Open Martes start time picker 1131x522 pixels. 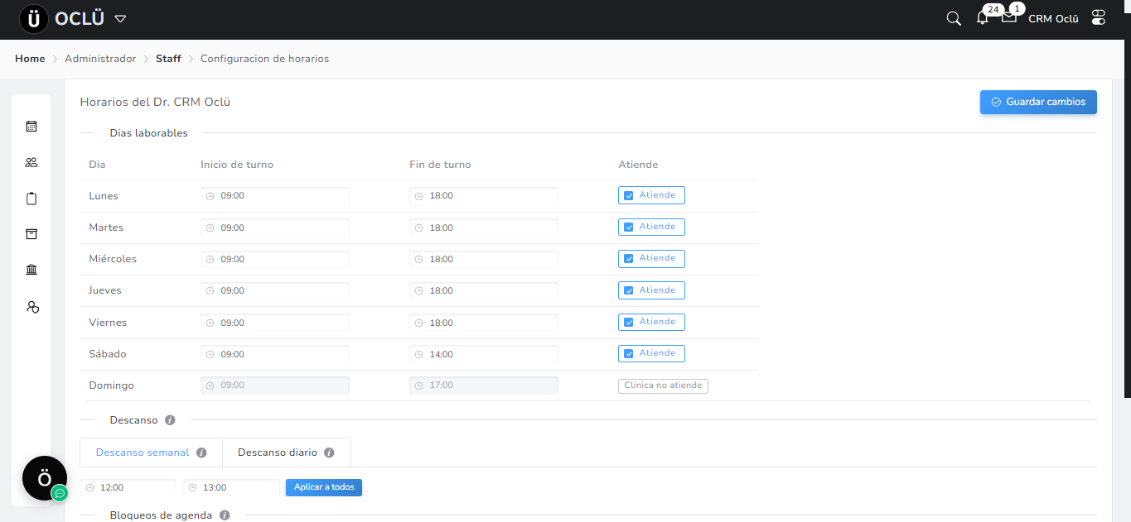[275, 227]
